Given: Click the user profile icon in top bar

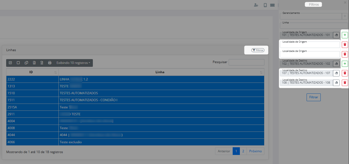Looking at the screenshot, I should point(256,5).
